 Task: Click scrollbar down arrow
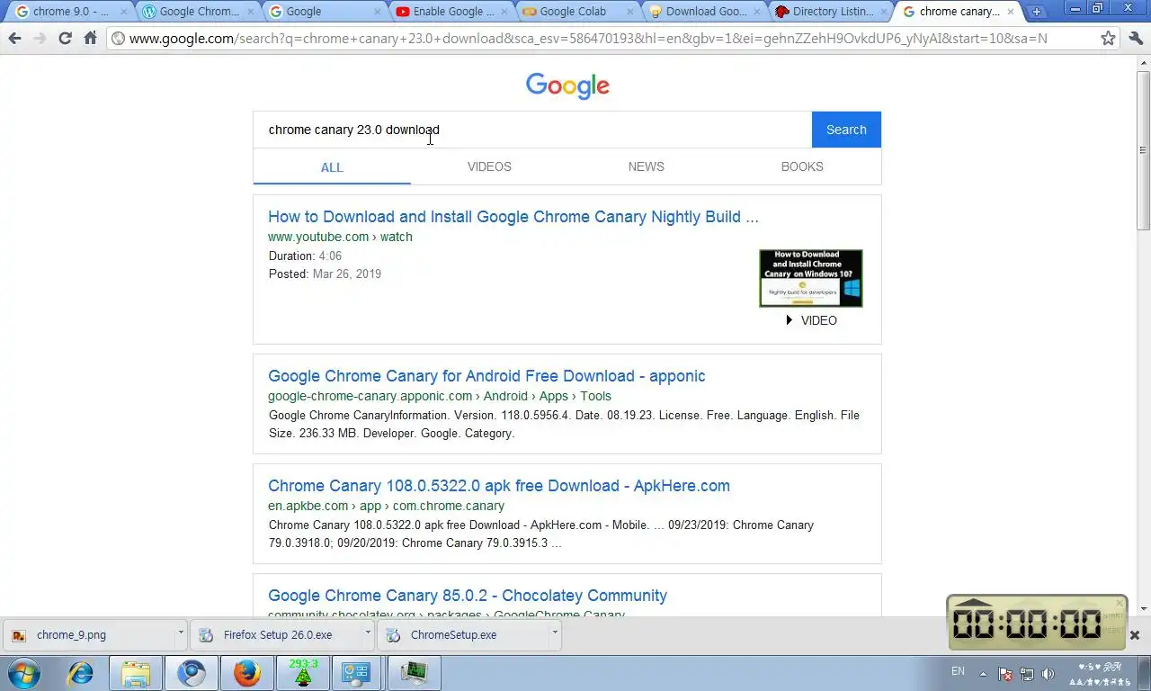tap(1144, 608)
